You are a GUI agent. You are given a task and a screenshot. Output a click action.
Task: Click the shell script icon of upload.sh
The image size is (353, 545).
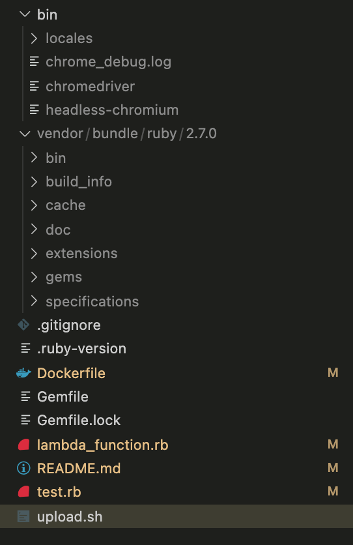pyautogui.click(x=23, y=516)
